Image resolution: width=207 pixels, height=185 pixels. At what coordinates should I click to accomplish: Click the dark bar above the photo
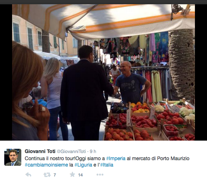pos(104,2)
